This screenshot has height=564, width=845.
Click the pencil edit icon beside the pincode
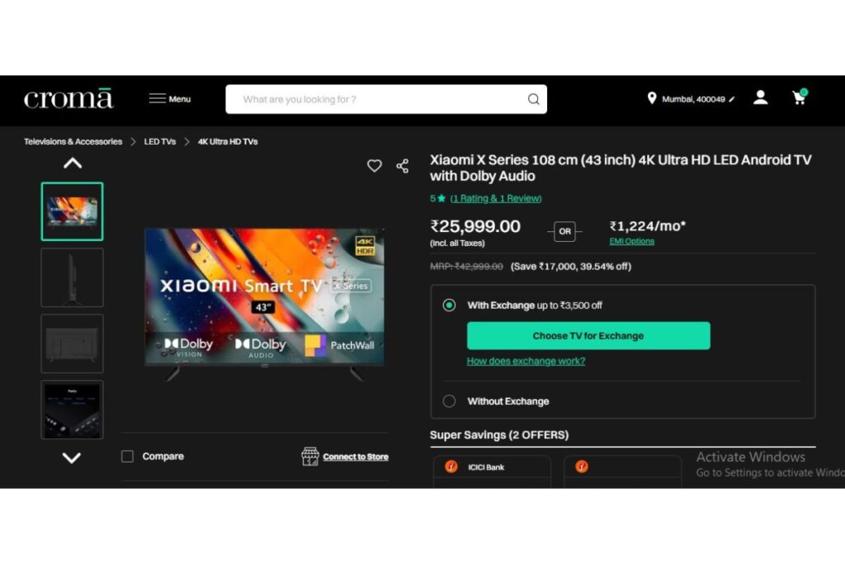731,99
